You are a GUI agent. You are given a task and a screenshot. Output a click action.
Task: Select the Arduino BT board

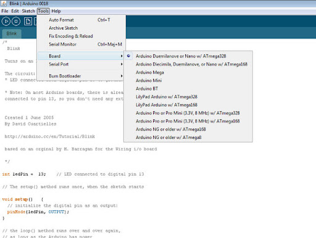tap(188, 88)
